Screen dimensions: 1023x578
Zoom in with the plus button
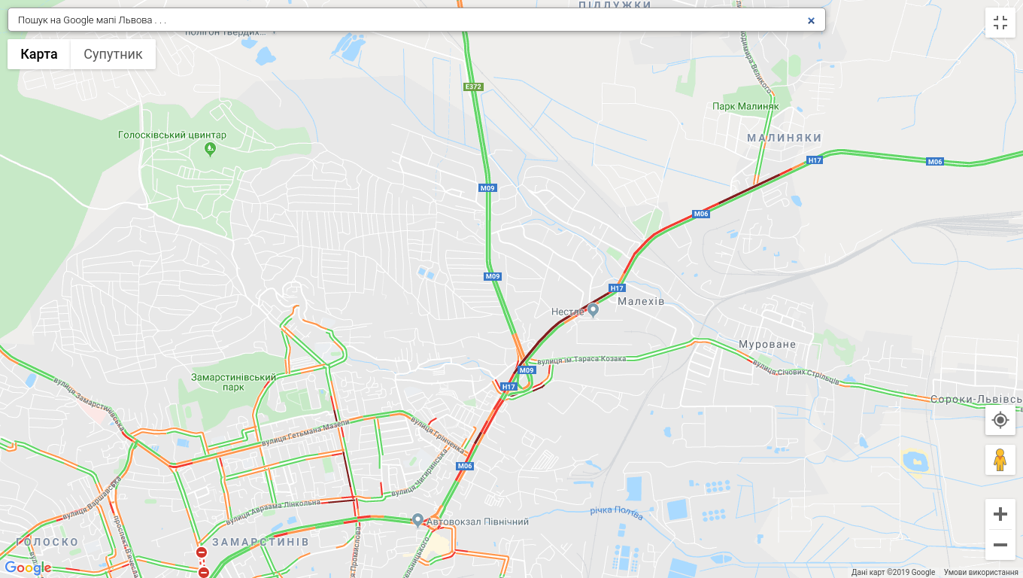(1000, 514)
